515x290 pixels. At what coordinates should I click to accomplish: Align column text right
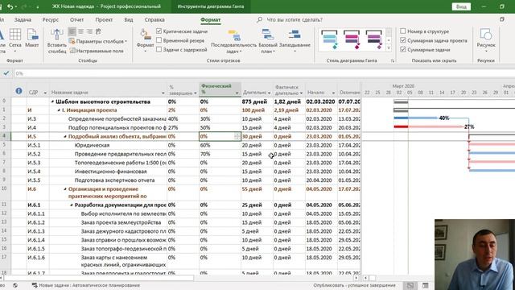click(89, 31)
